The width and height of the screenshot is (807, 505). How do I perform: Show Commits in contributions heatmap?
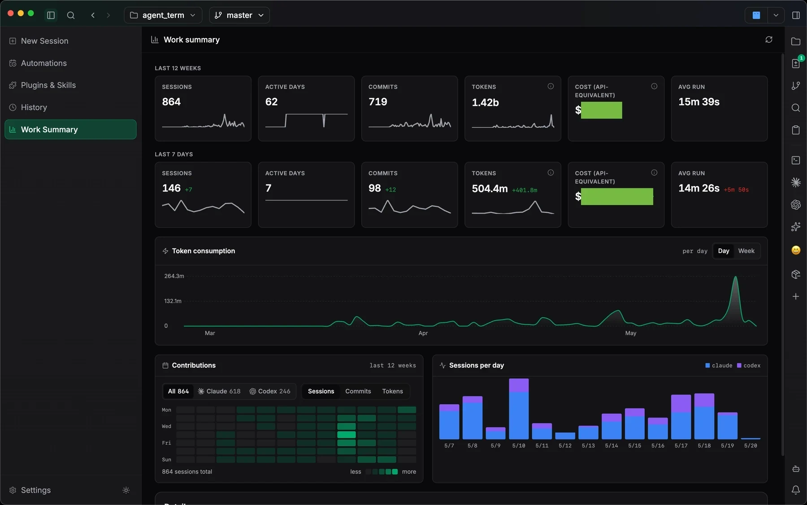pos(358,392)
